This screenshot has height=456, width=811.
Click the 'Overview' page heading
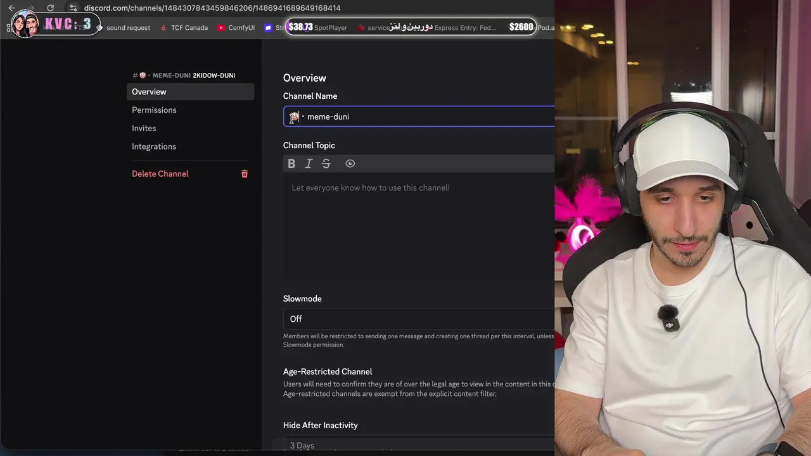(305, 78)
